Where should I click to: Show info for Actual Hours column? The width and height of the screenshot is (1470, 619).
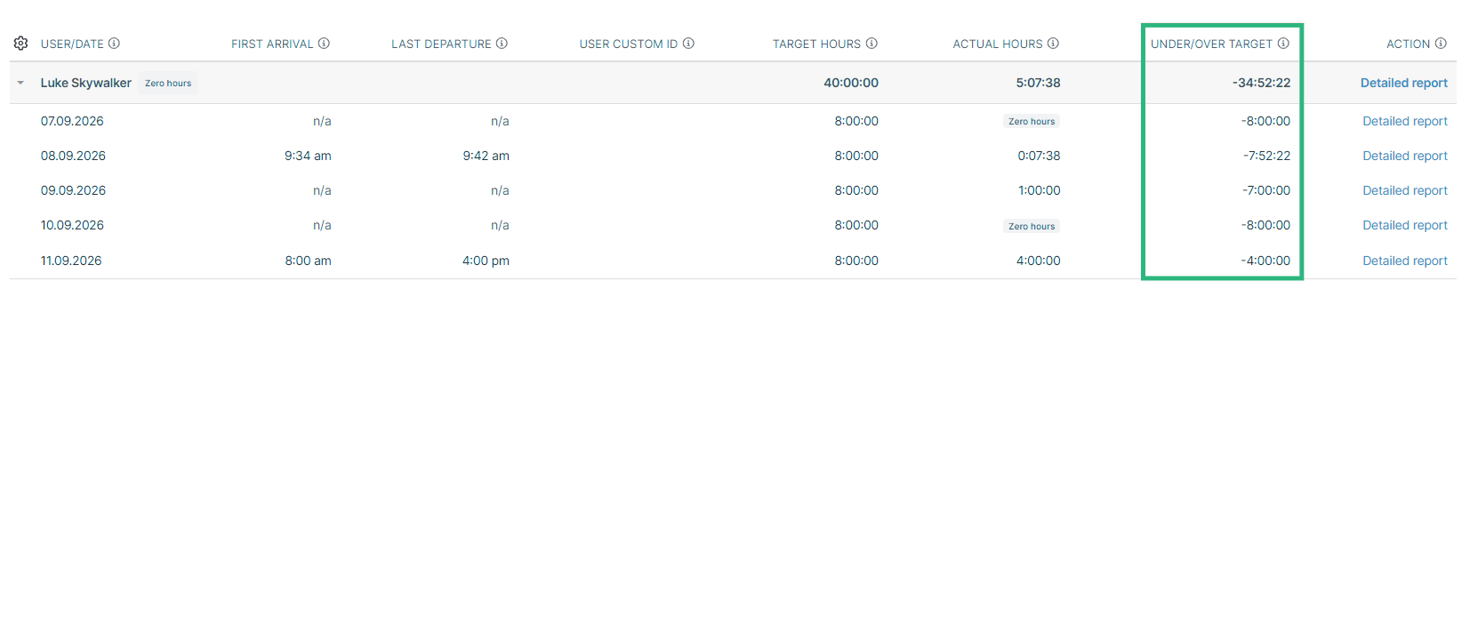click(x=1053, y=44)
